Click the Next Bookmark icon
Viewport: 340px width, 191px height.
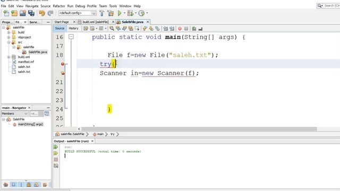[x=151, y=28]
